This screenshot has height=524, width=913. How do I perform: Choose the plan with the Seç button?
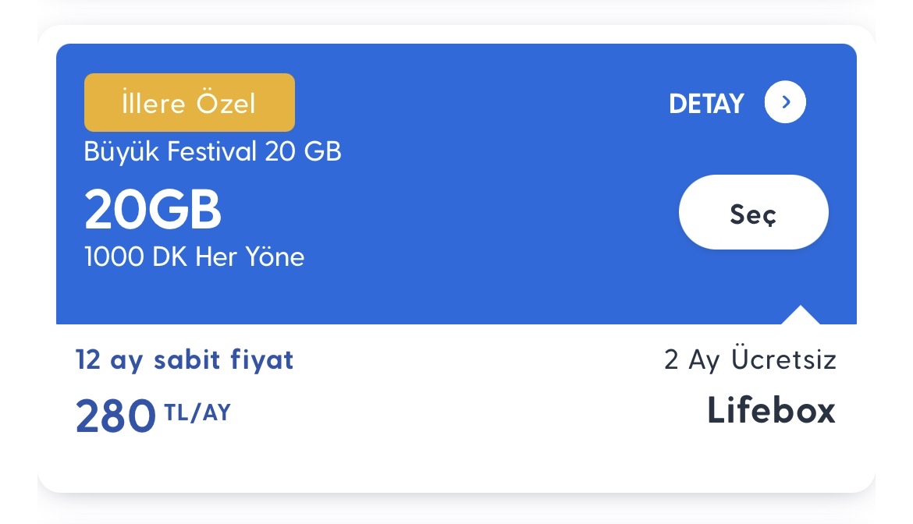(x=754, y=212)
